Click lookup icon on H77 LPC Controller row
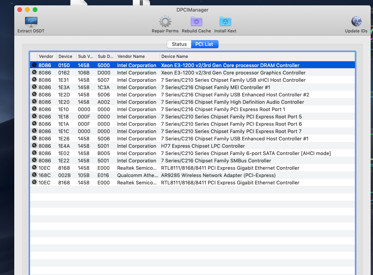The width and height of the screenshot is (373, 275). tap(34, 145)
